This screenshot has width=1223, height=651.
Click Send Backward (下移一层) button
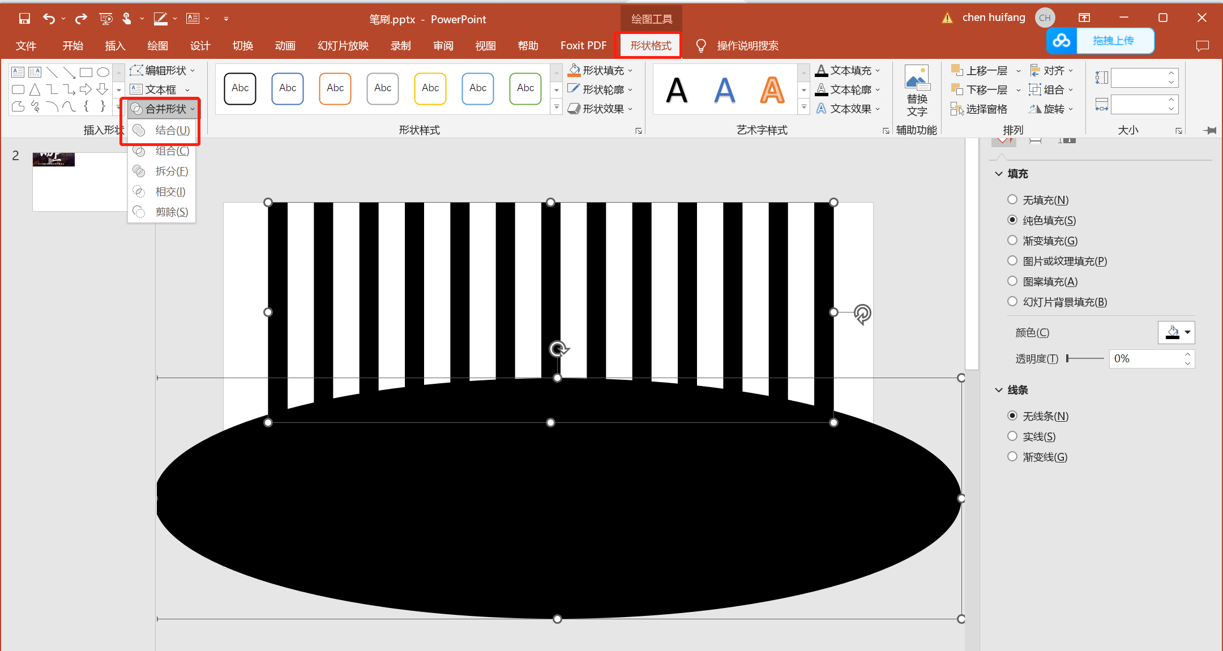[980, 89]
